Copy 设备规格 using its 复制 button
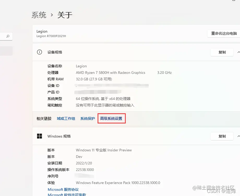This screenshot has height=196, width=240. 222,52
